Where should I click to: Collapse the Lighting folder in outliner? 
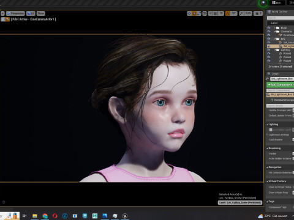click(x=275, y=50)
